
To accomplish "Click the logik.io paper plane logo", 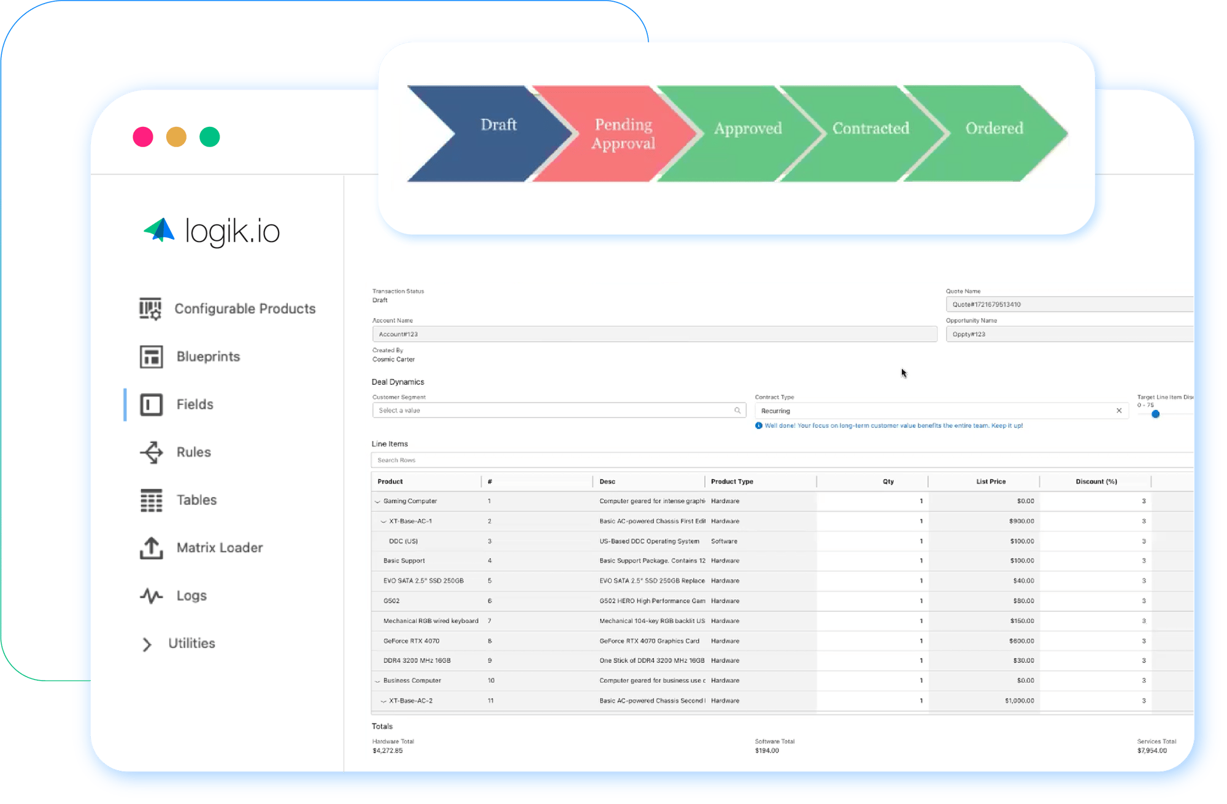I will pyautogui.click(x=160, y=230).
